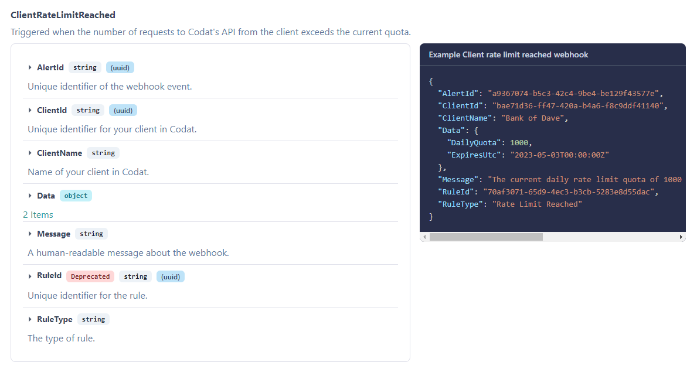The image size is (697, 376).
Task: Click the string badge next to Message
Action: pos(91,233)
